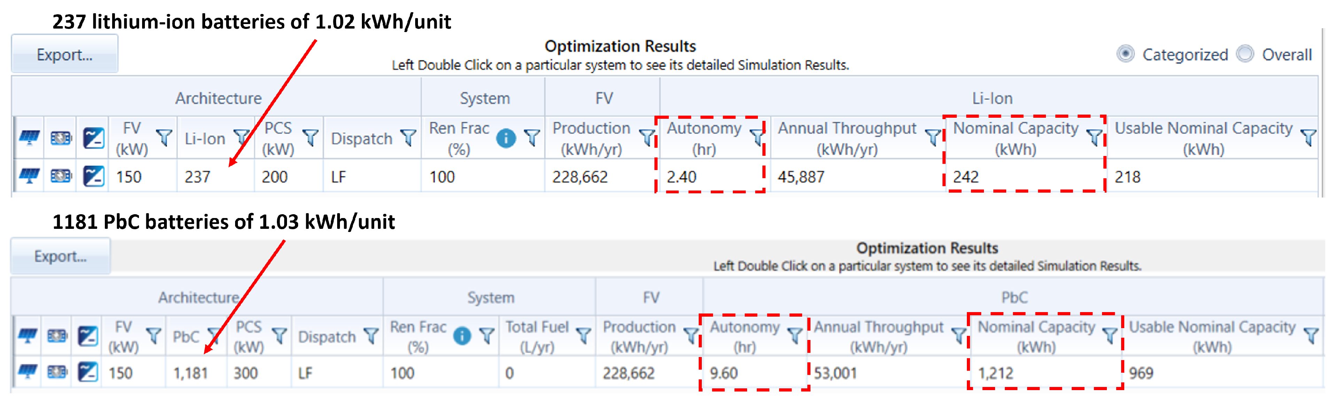Click the Ren Frac info icon in top table
Screen dimensions: 1335x403
[x=506, y=138]
